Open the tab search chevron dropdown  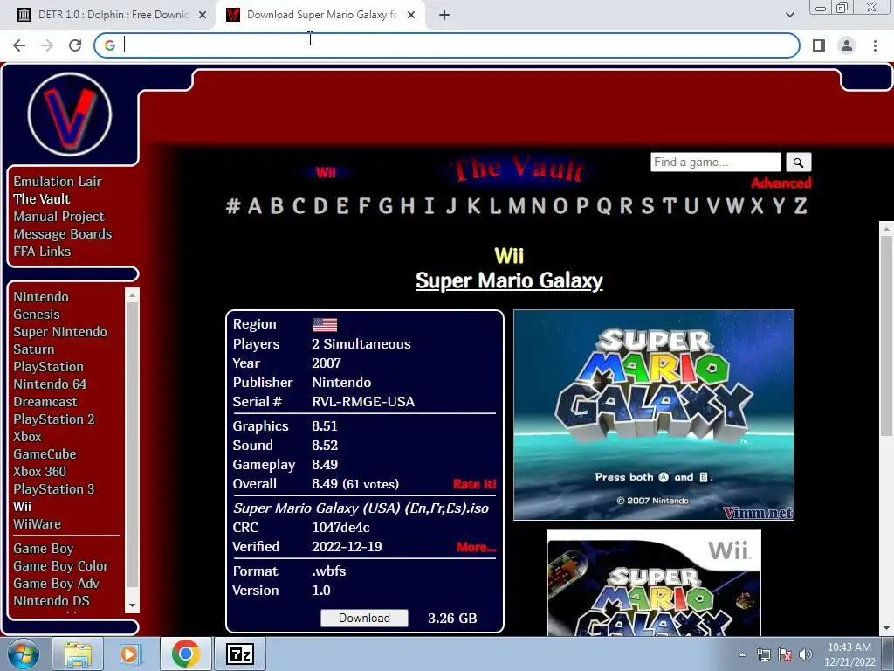pyautogui.click(x=789, y=15)
